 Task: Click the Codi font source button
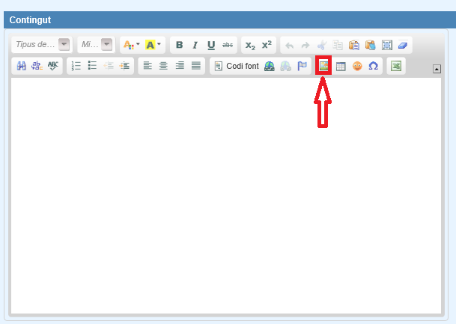click(236, 66)
